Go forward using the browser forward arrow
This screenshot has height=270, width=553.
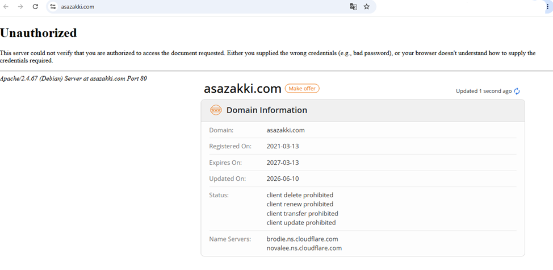[20, 6]
